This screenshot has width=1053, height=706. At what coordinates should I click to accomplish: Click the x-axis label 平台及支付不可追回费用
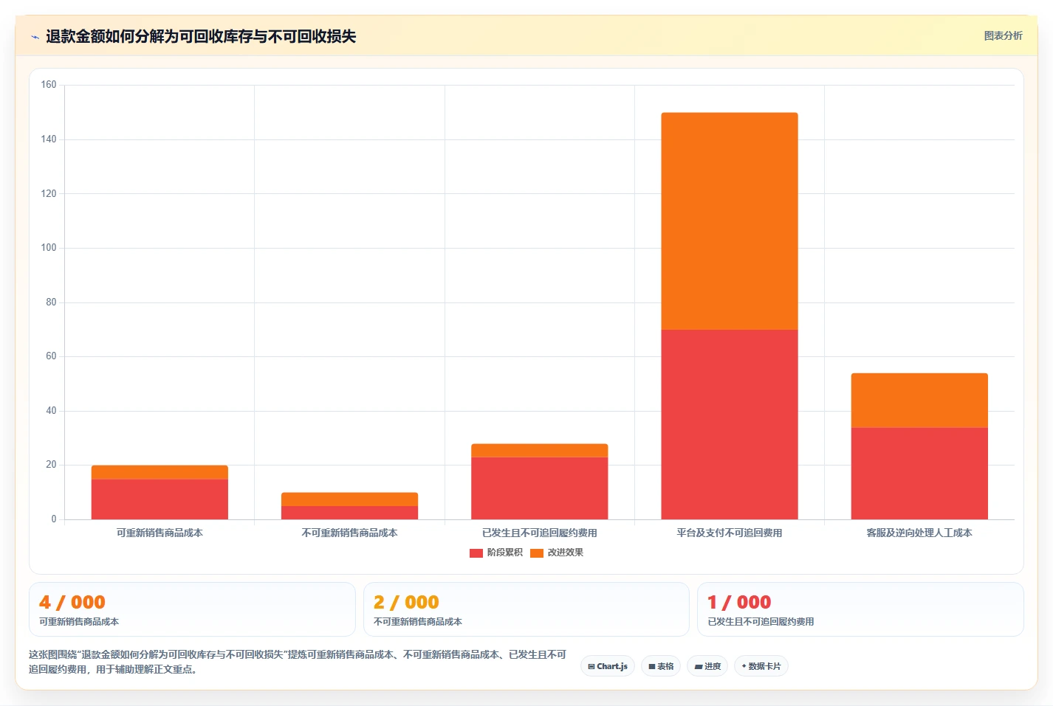tap(730, 533)
